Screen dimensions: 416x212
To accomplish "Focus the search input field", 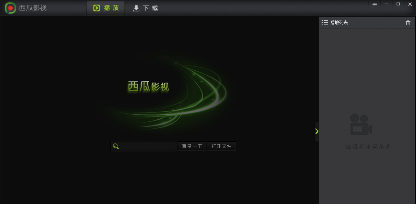I will click(143, 146).
